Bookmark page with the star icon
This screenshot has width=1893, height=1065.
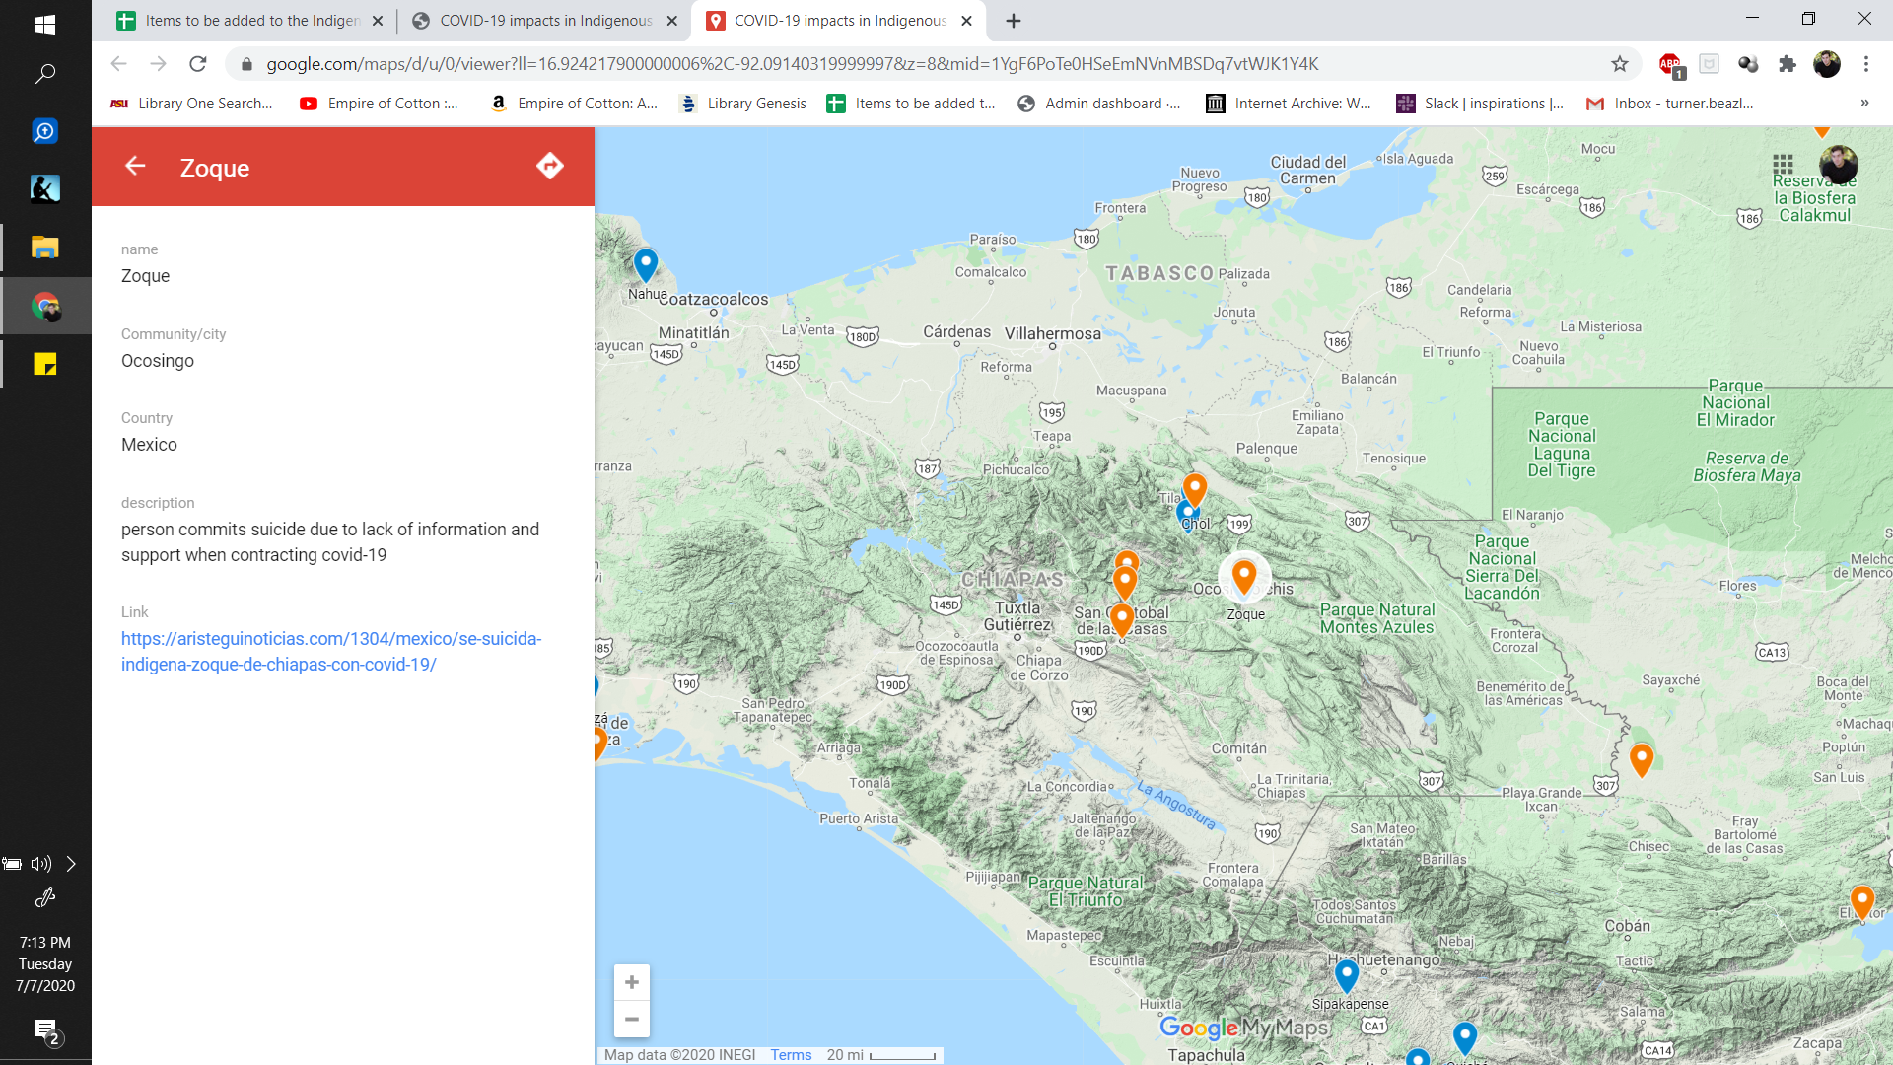pyautogui.click(x=1620, y=64)
